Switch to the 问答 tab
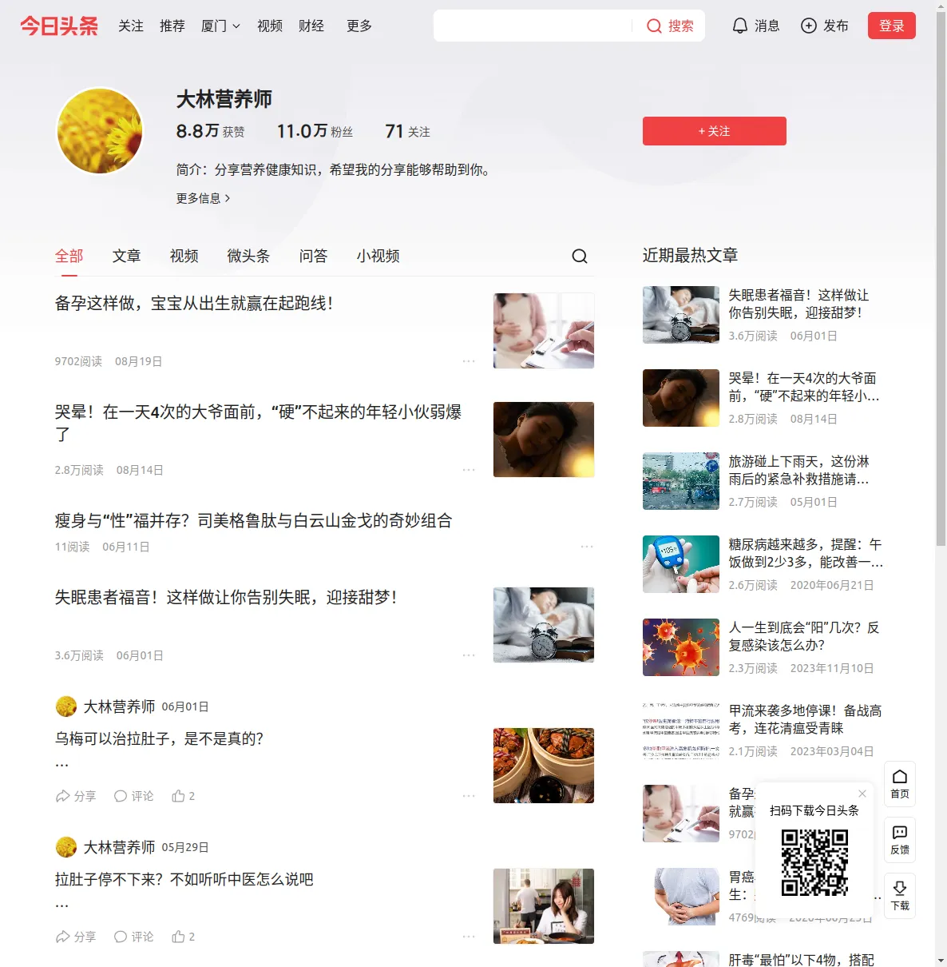The image size is (947, 967). [313, 256]
